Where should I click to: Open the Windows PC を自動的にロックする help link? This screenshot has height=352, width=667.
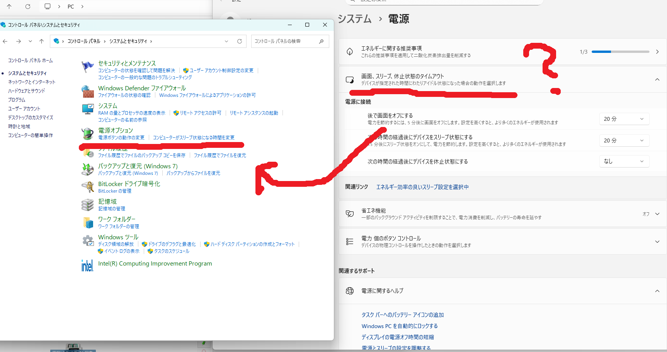click(400, 326)
